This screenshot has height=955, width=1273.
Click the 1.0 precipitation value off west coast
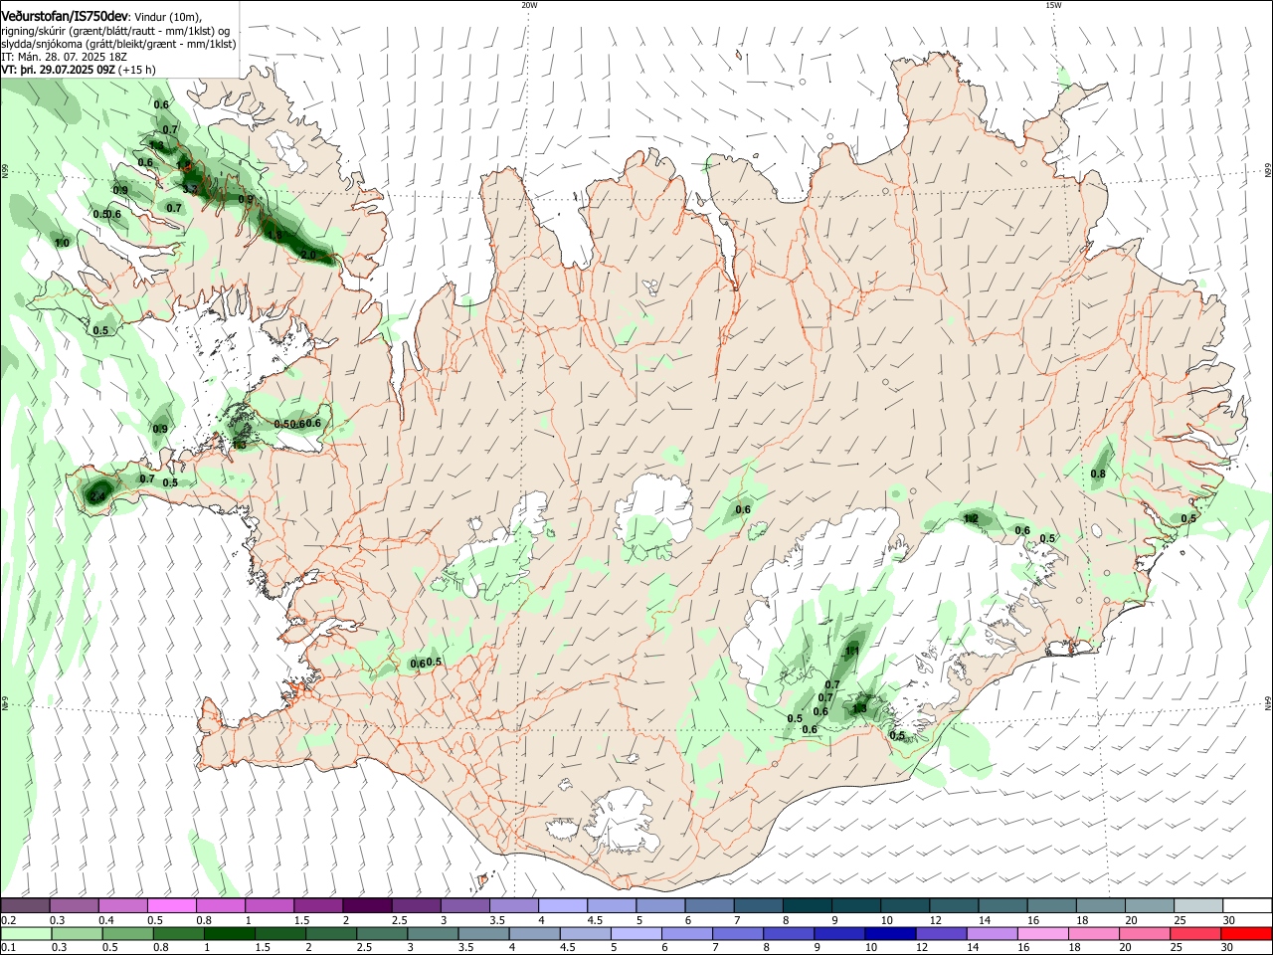62,243
